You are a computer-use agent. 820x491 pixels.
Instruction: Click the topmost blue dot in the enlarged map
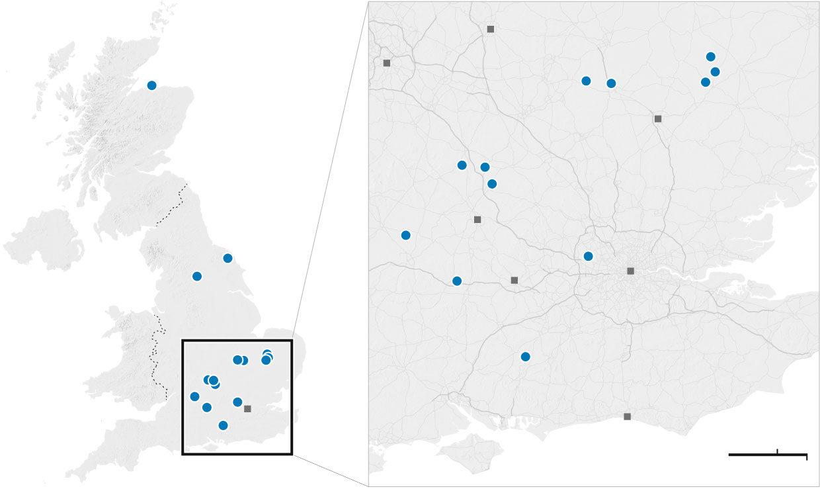tap(710, 57)
